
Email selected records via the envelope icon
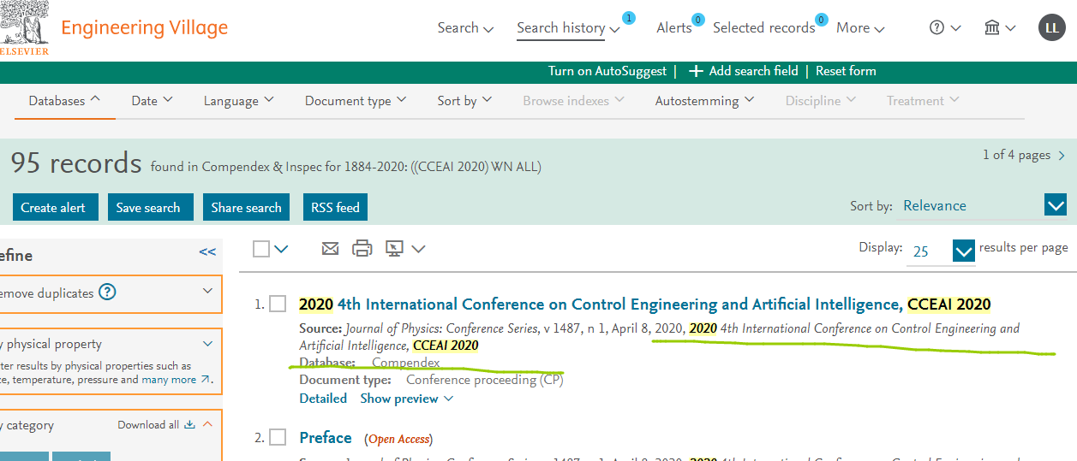(x=330, y=249)
